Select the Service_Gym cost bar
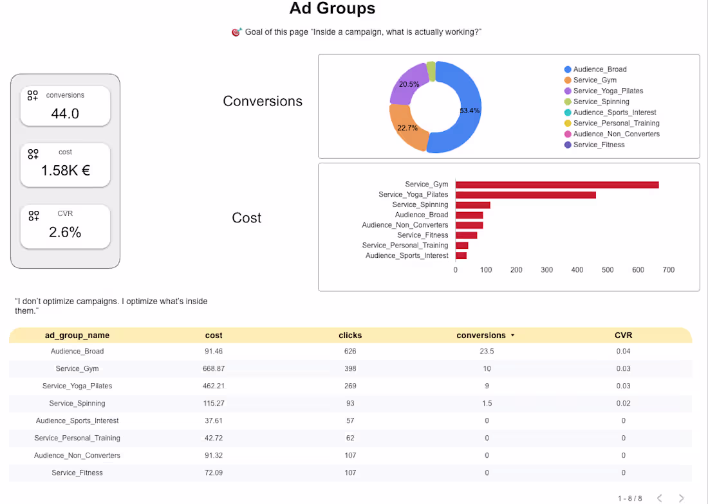The height and width of the screenshot is (504, 708). (x=557, y=185)
